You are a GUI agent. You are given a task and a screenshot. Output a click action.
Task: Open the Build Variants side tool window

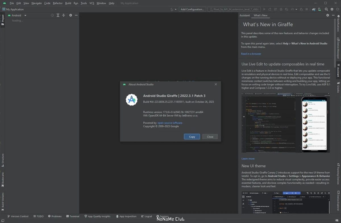coord(3,202)
